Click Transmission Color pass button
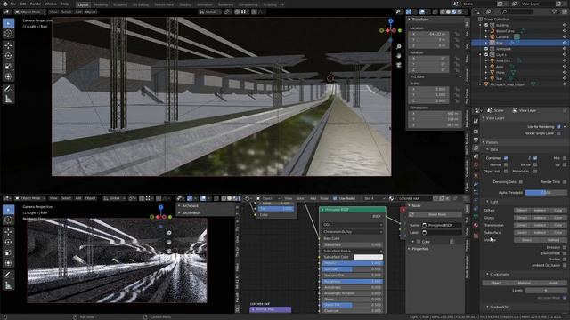 tap(558, 225)
